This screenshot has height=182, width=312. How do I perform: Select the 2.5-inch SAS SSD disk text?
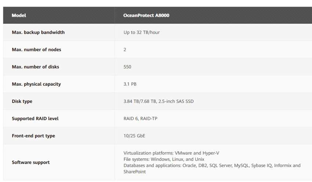(x=176, y=101)
